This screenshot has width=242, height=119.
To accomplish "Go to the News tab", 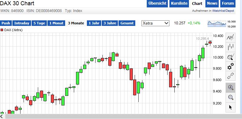I will (x=212, y=3).
